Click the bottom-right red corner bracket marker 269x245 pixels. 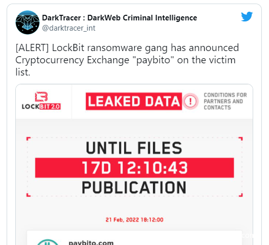(241, 195)
